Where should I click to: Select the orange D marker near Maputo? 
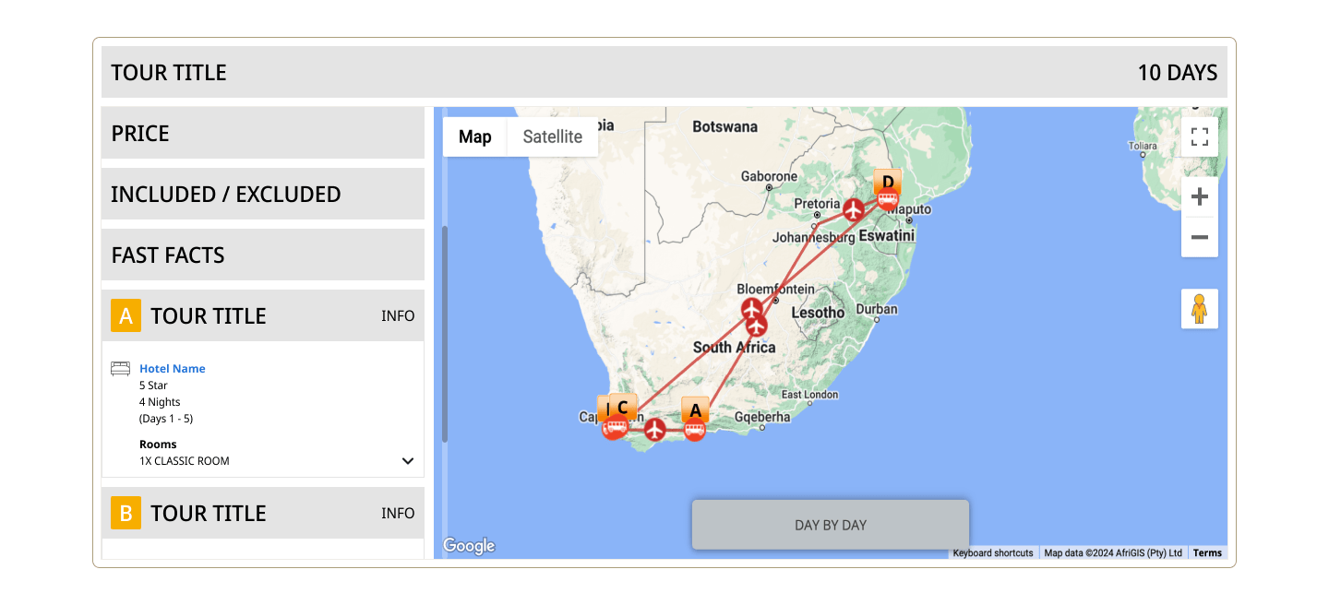(x=887, y=181)
